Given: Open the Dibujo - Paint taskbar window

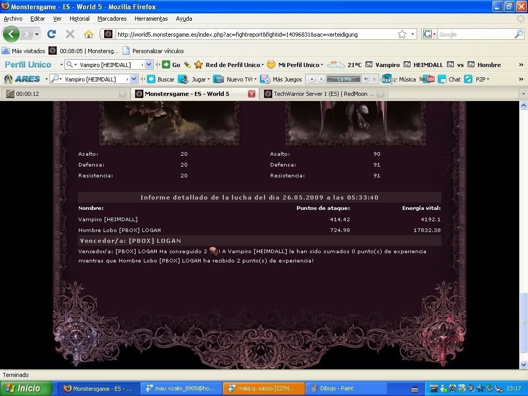Looking at the screenshot, I should pos(334,388).
